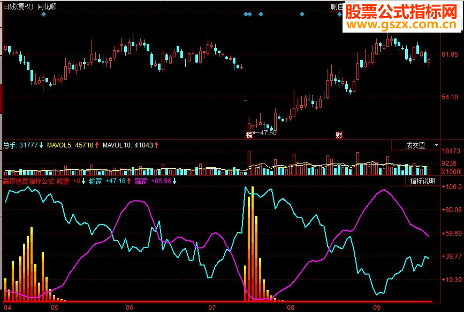Click the 财 marker on the chart
The height and width of the screenshot is (312, 464).
(x=339, y=135)
